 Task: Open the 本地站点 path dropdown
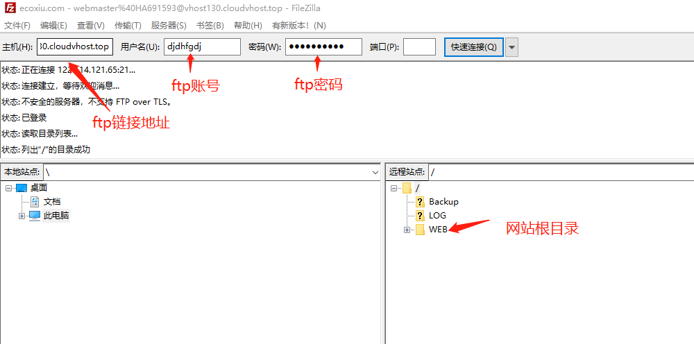(375, 172)
